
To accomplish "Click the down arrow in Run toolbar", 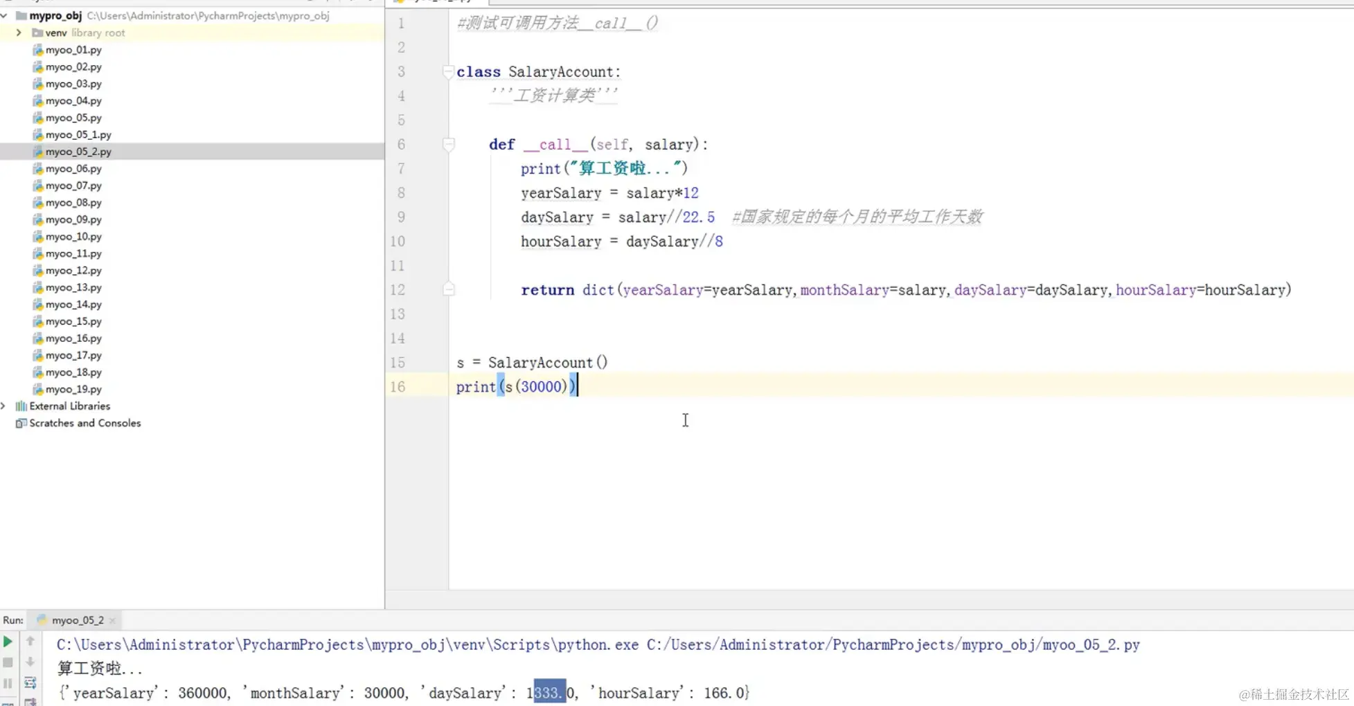I will pos(30,662).
